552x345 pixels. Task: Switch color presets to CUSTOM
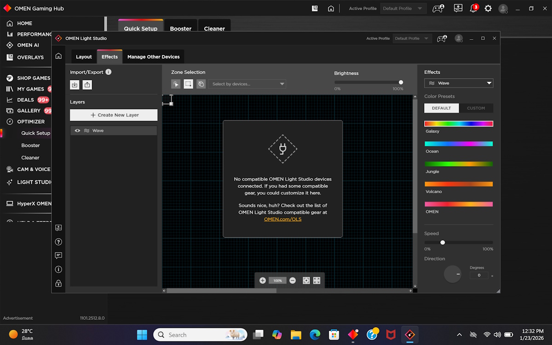point(476,108)
